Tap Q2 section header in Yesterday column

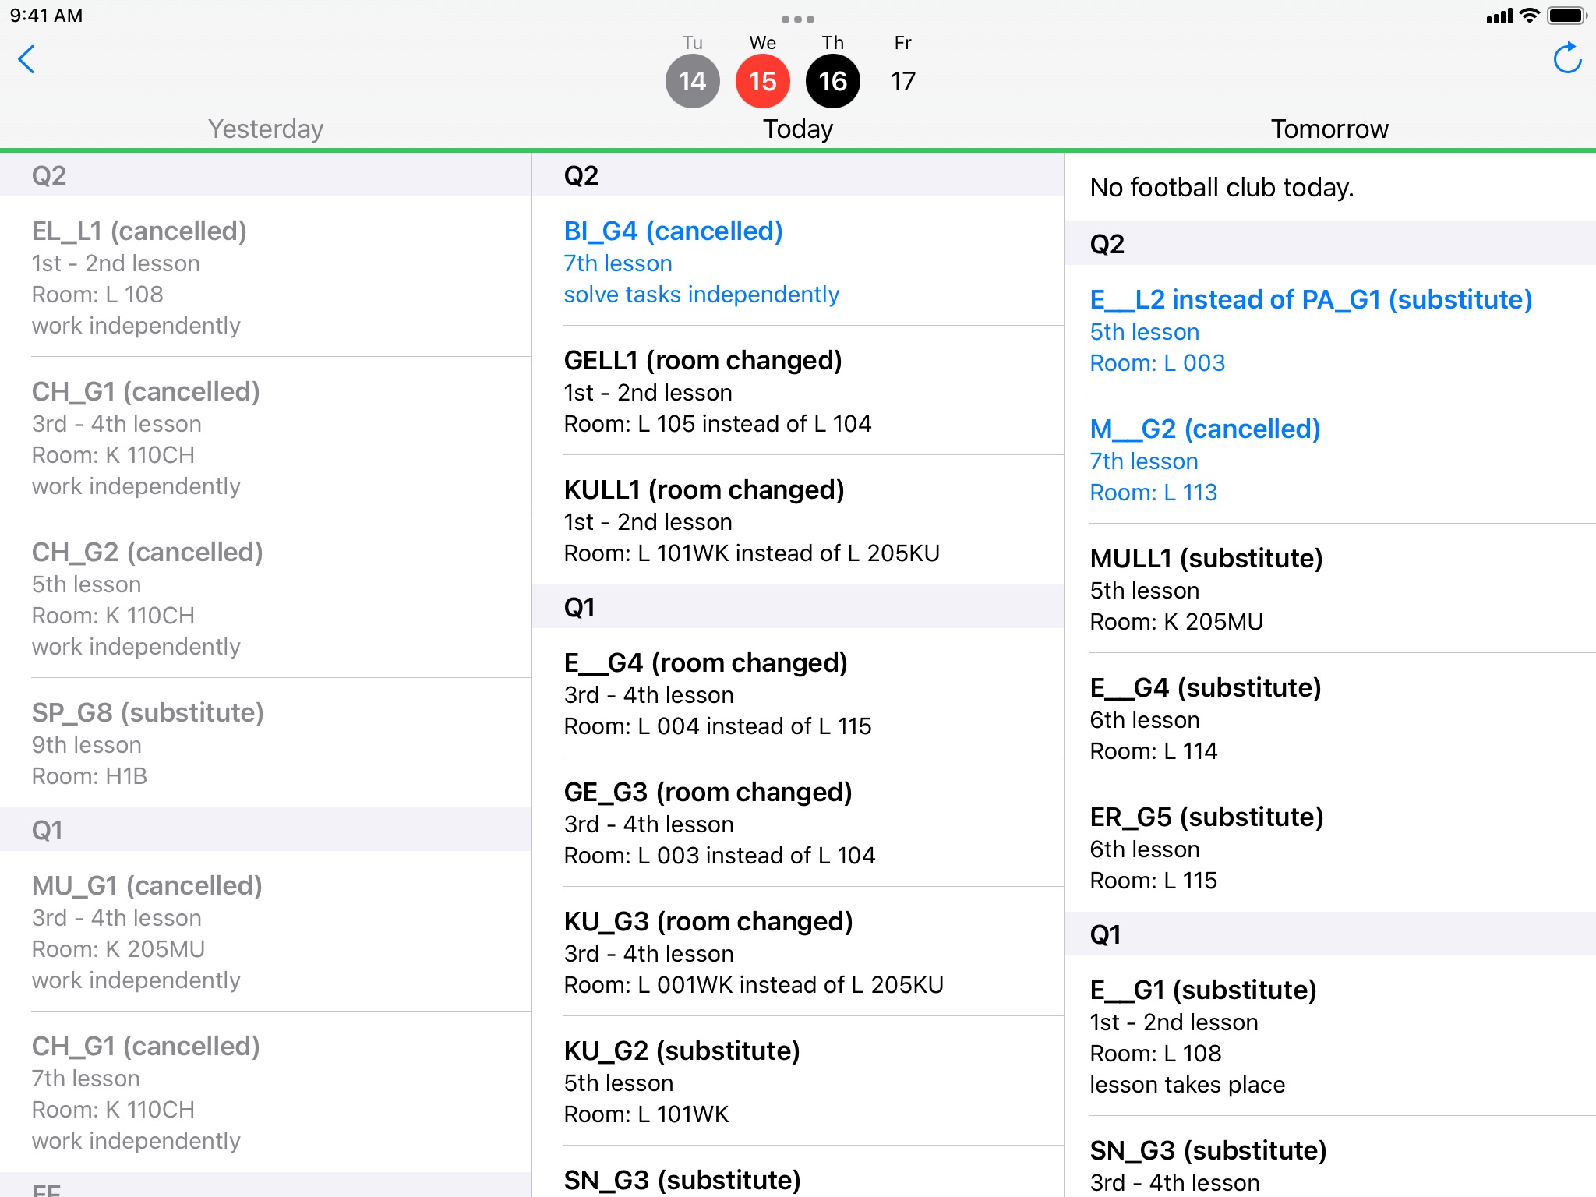[266, 175]
